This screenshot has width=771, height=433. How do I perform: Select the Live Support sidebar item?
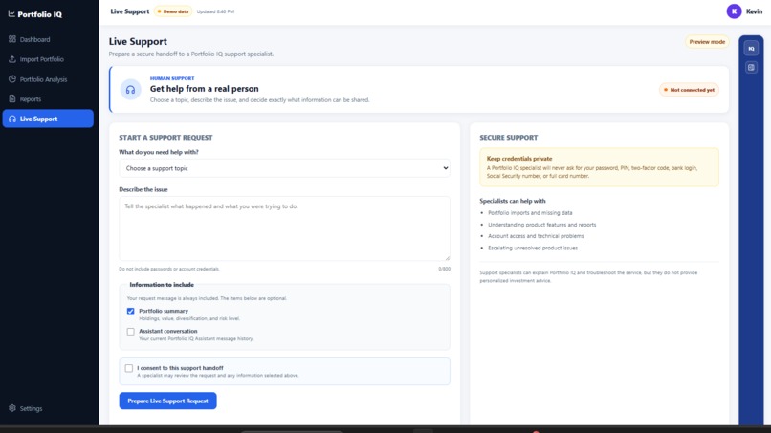(x=48, y=119)
